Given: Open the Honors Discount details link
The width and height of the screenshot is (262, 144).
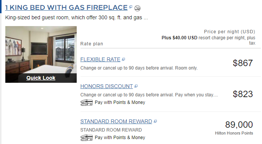Looking at the screenshot, I should [x=107, y=86].
